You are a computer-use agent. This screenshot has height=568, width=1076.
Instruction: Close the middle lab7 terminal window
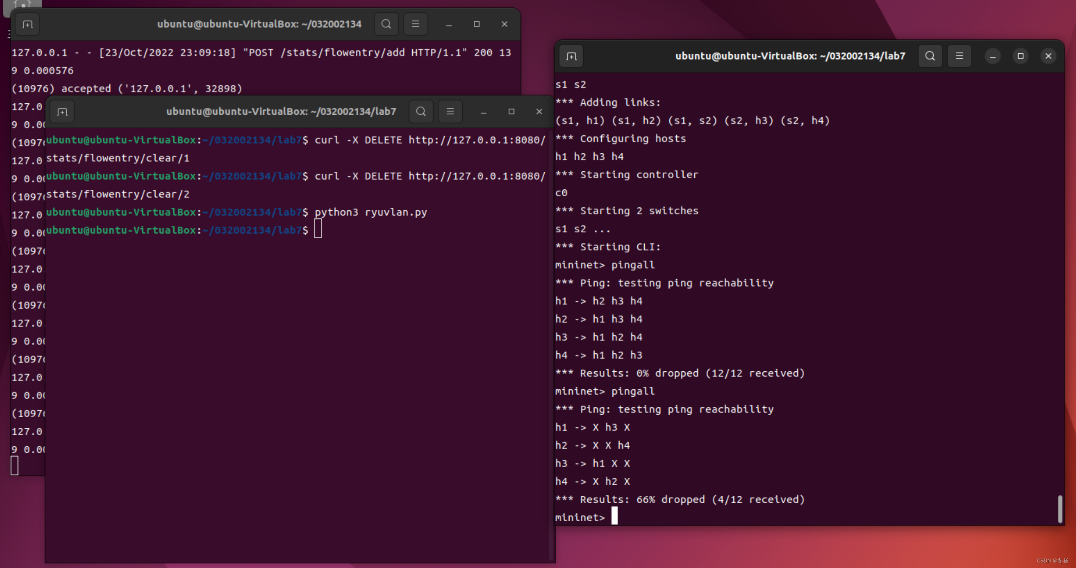click(x=539, y=112)
